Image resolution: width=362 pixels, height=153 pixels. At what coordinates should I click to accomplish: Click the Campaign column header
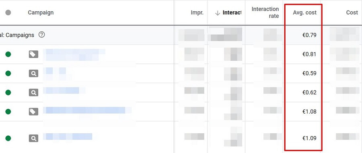[x=41, y=12]
